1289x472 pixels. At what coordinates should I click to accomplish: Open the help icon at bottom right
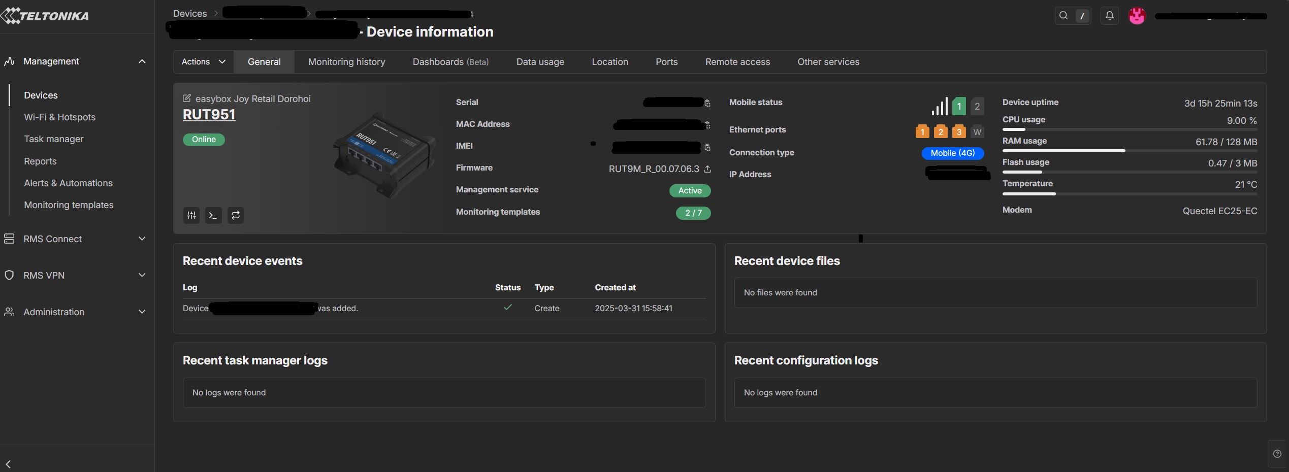tap(1277, 454)
